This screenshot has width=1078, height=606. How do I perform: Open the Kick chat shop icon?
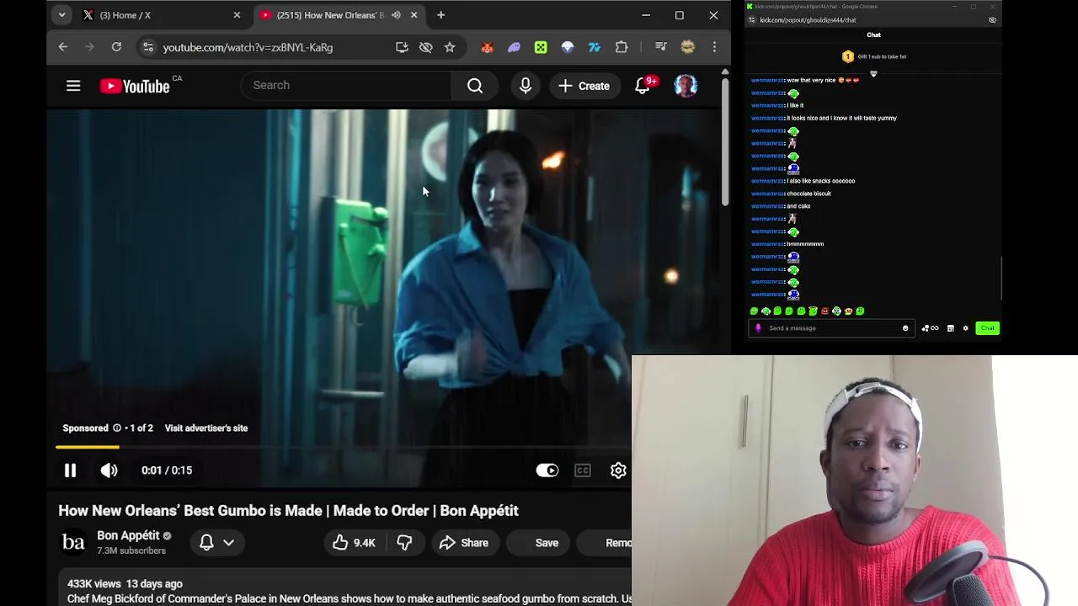click(951, 328)
